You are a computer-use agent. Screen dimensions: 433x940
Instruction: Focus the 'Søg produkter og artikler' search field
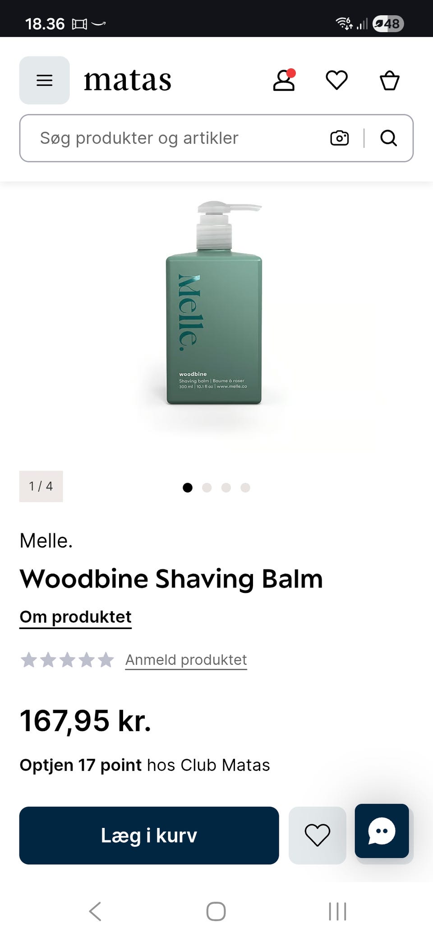tap(180, 138)
